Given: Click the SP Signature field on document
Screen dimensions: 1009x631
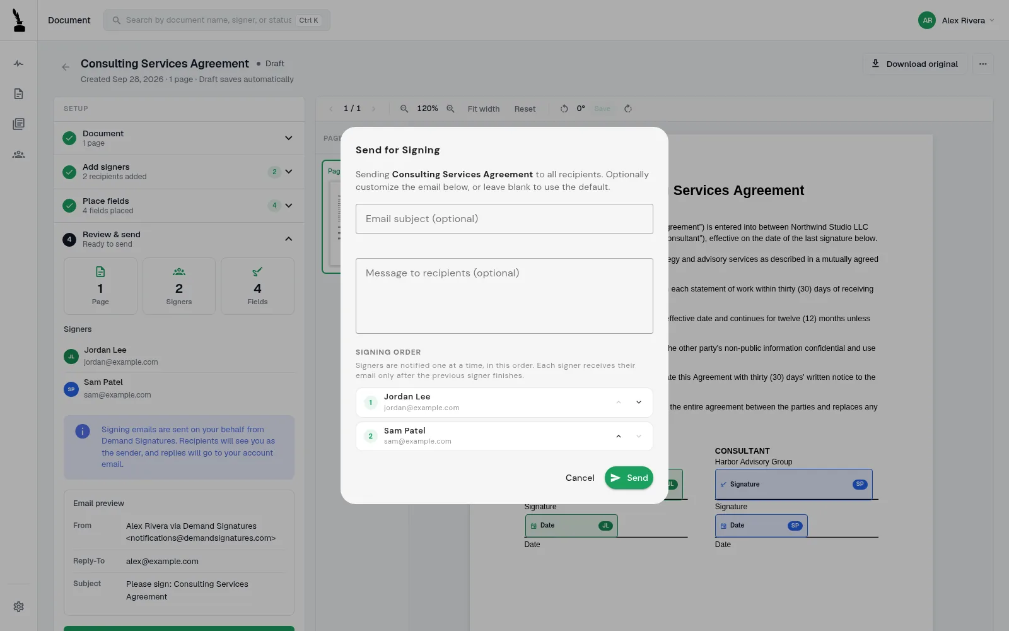Looking at the screenshot, I should point(794,485).
